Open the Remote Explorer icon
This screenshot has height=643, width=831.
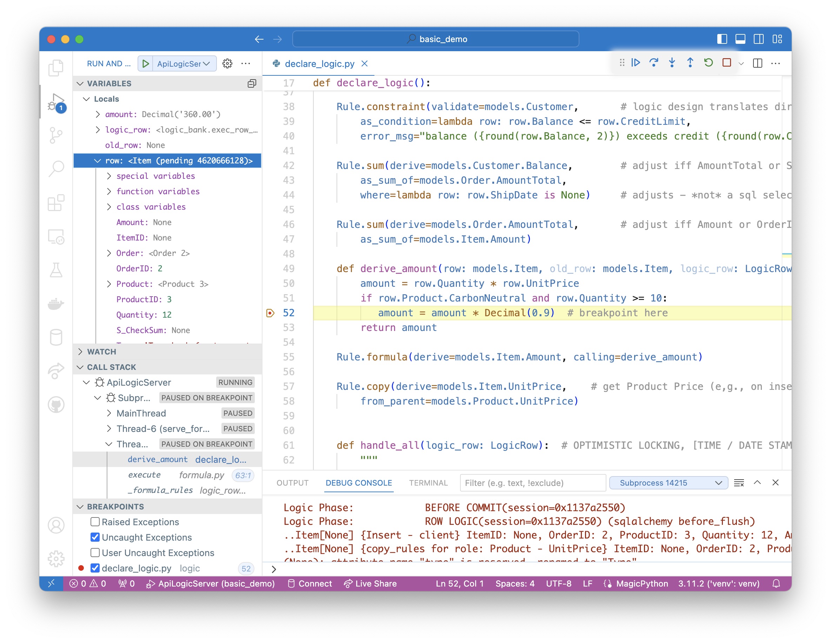[x=56, y=237]
